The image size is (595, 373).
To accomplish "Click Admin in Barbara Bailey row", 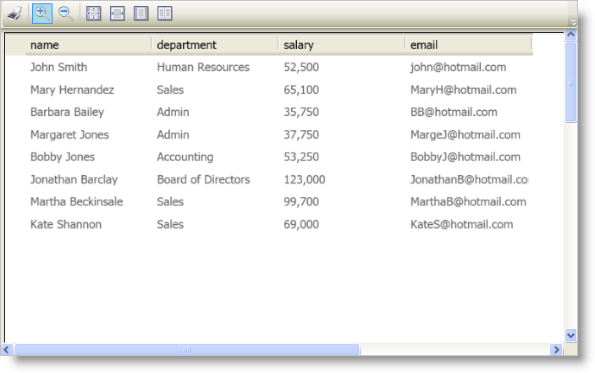I will click(x=173, y=112).
